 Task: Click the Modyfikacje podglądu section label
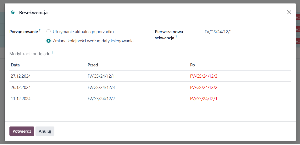coord(30,53)
